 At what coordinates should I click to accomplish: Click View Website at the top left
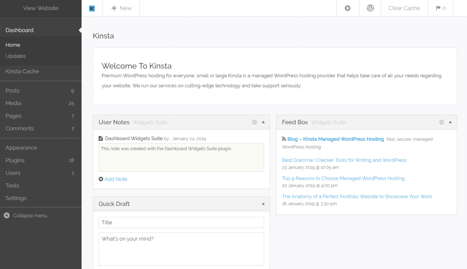click(41, 8)
